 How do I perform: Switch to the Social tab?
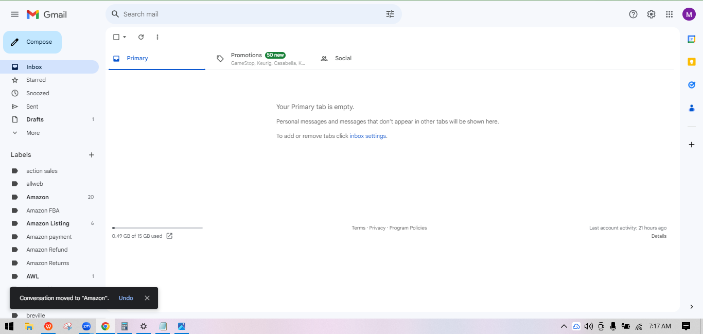click(x=364, y=59)
